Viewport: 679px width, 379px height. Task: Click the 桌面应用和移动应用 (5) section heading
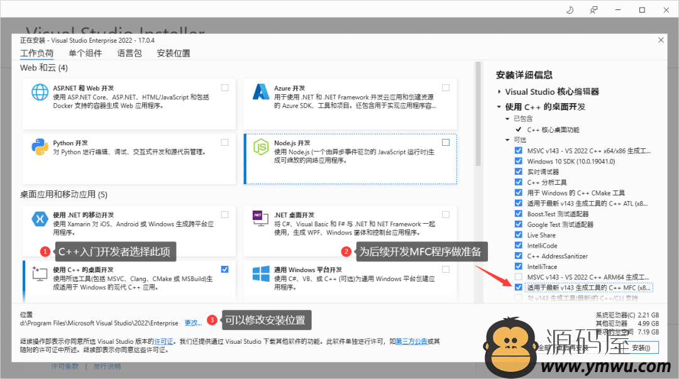[63, 194]
